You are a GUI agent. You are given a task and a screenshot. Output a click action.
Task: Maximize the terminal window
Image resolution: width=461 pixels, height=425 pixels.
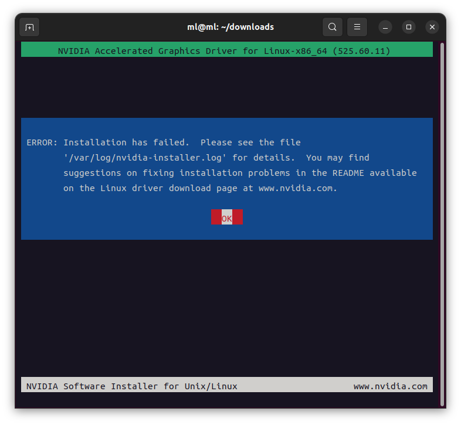pyautogui.click(x=409, y=27)
